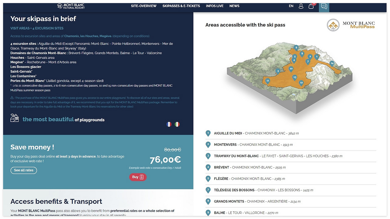Viewport: 390px width, 219px height.
Task: Click the struck-through 80,00€ price
Action: point(173,149)
